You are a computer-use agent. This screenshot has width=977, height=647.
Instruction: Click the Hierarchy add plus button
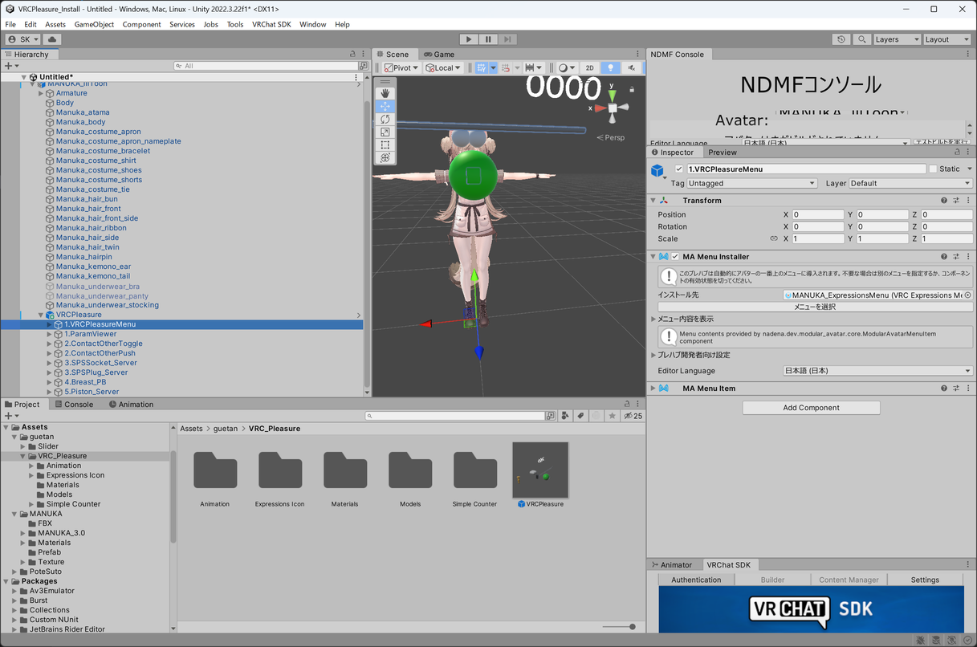10,66
